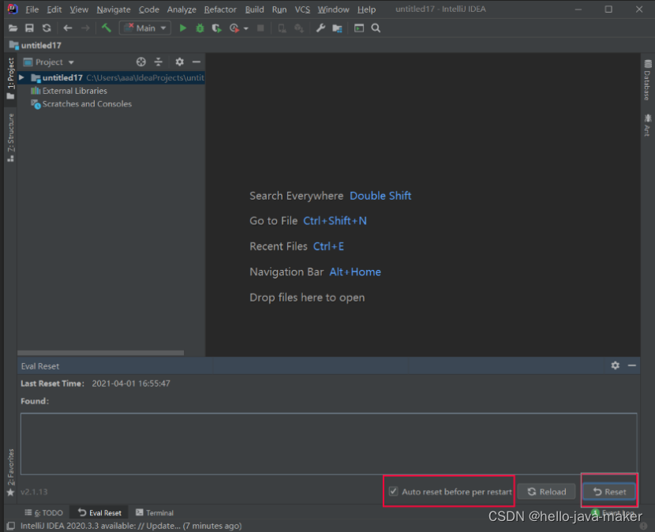This screenshot has height=532, width=655.
Task: Navigate back with the left arrow icon
Action: pos(68,28)
